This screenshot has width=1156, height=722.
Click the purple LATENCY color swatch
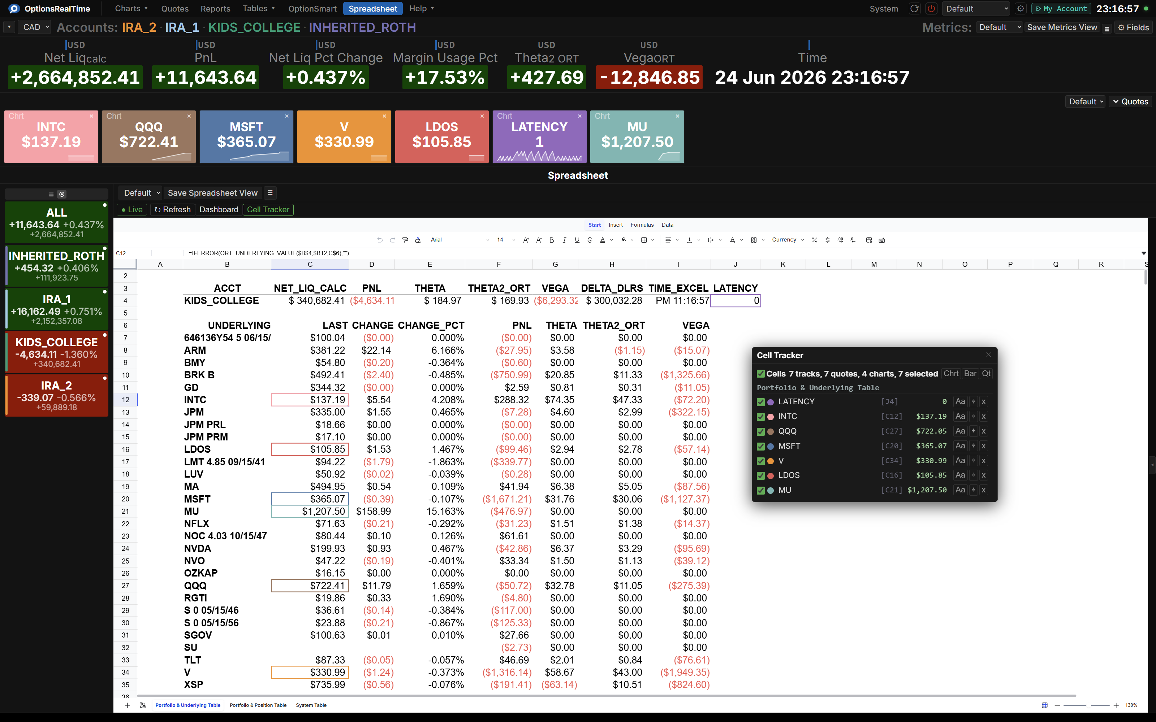pos(771,402)
